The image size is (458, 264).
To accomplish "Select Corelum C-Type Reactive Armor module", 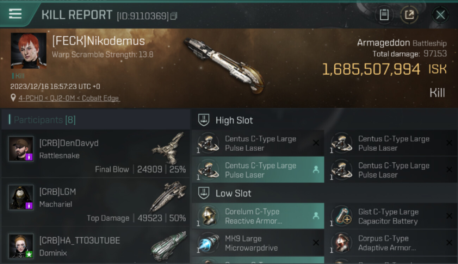I will tap(258, 216).
